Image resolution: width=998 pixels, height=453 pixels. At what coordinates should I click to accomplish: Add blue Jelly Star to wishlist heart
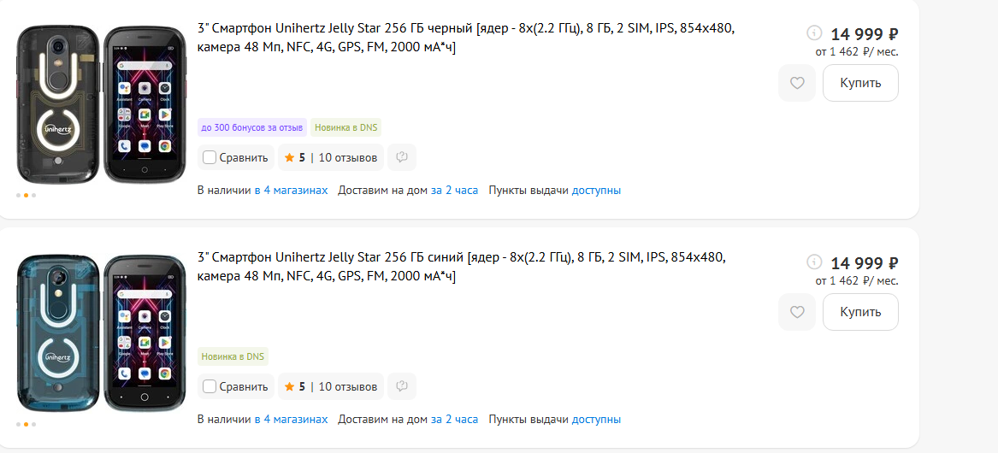(x=797, y=312)
